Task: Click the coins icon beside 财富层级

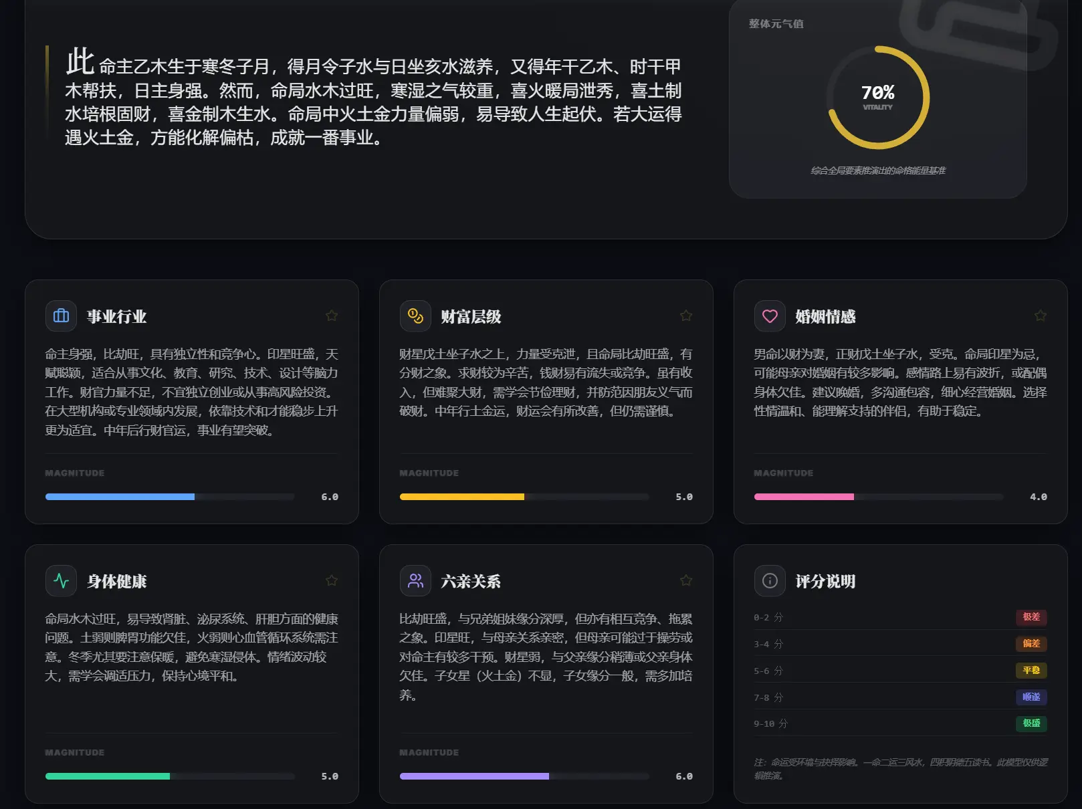Action: click(x=415, y=316)
